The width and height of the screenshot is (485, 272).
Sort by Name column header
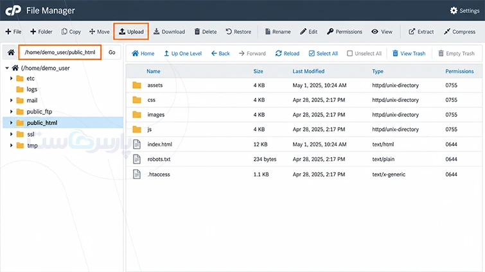(154, 71)
